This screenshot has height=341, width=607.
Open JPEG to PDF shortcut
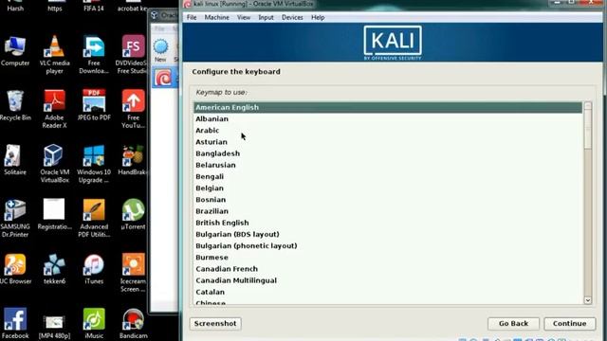(94, 105)
